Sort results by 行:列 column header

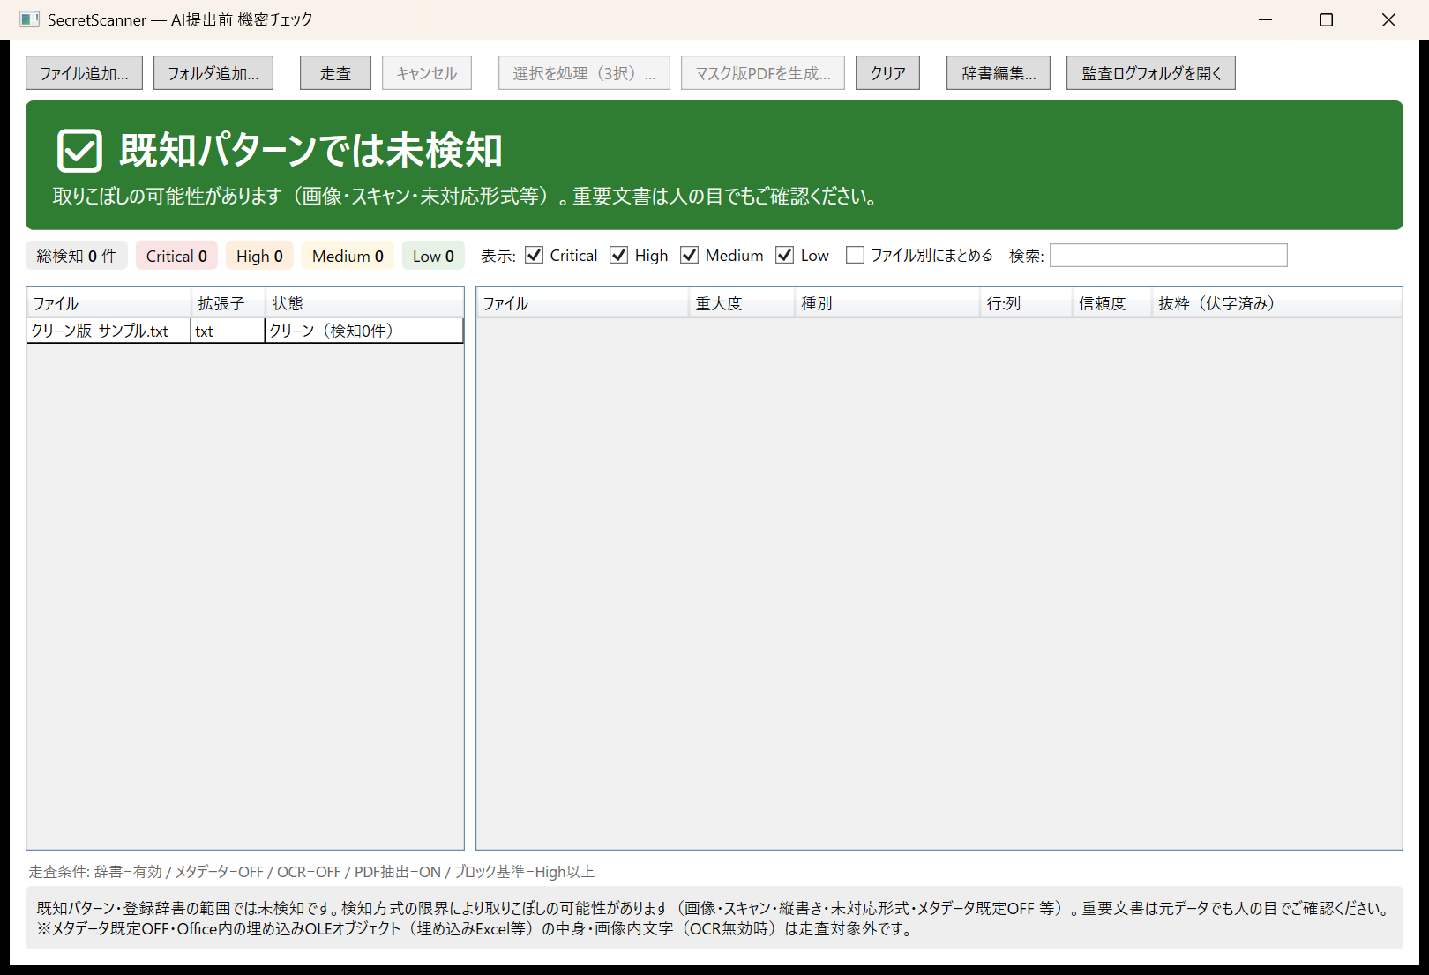tap(1027, 303)
